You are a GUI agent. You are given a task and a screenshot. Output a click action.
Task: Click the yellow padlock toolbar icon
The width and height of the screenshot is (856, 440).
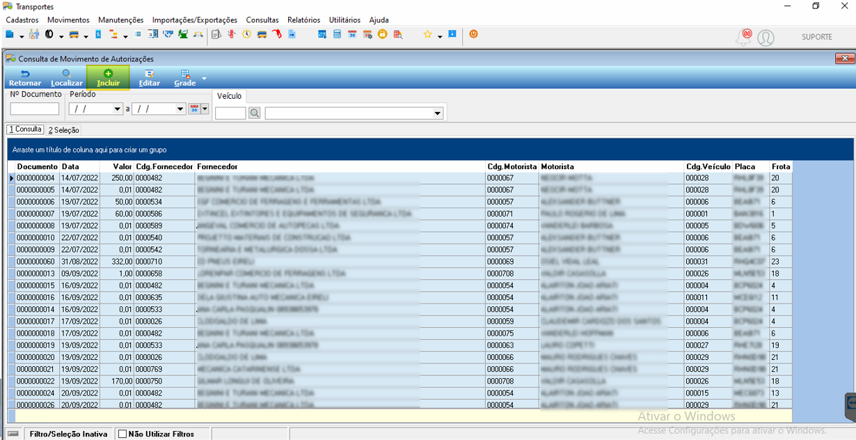pyautogui.click(x=381, y=34)
